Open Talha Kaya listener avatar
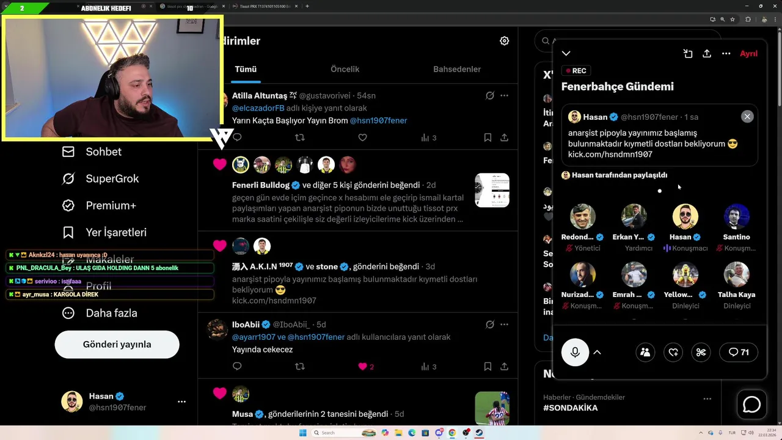Screen dimensions: 782x440 click(736, 274)
